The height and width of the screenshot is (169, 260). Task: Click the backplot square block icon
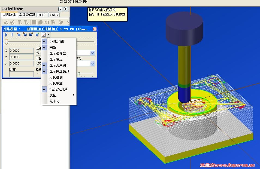[34, 22]
